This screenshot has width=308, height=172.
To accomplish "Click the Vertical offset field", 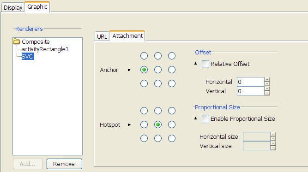I will tap(251, 91).
